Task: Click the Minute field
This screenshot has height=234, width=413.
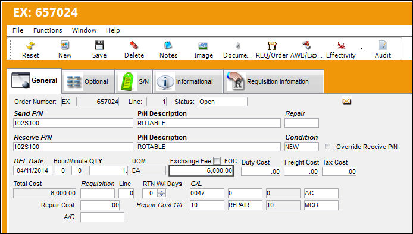Action: [x=77, y=170]
